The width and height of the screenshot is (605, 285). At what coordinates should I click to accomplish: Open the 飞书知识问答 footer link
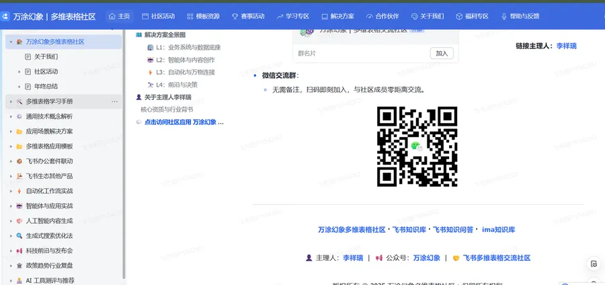pyautogui.click(x=453, y=229)
